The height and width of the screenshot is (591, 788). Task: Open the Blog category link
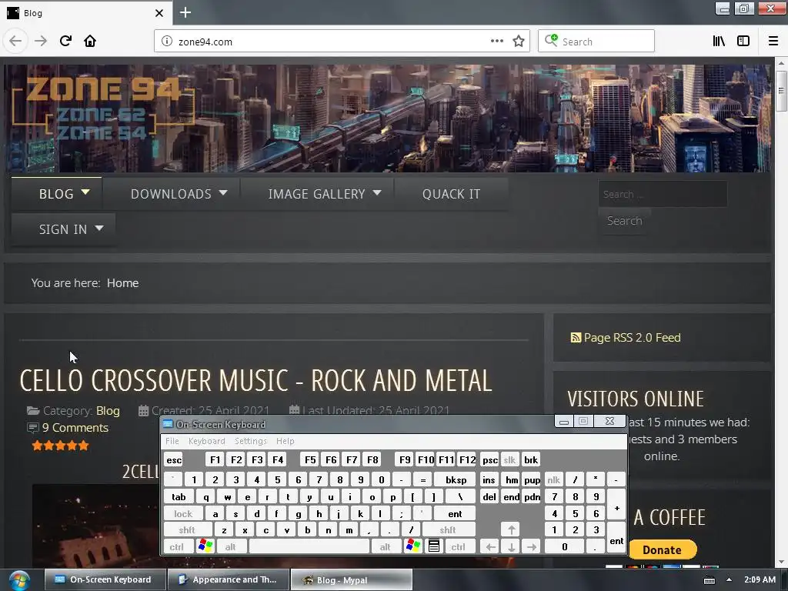(108, 411)
